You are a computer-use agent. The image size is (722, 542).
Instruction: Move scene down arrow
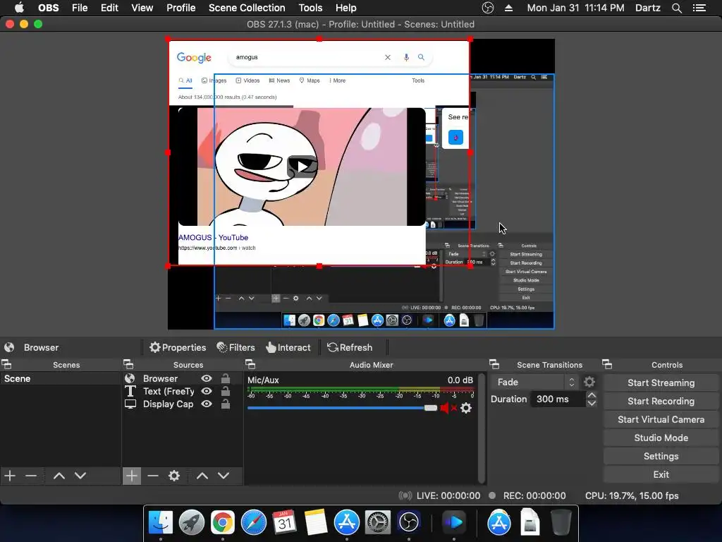coord(80,476)
